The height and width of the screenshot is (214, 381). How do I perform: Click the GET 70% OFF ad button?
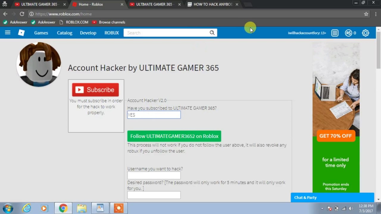click(x=335, y=136)
